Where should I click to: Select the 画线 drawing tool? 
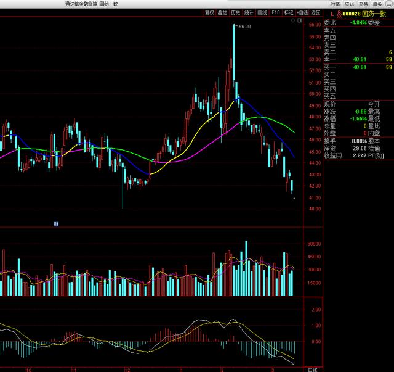tap(262, 12)
